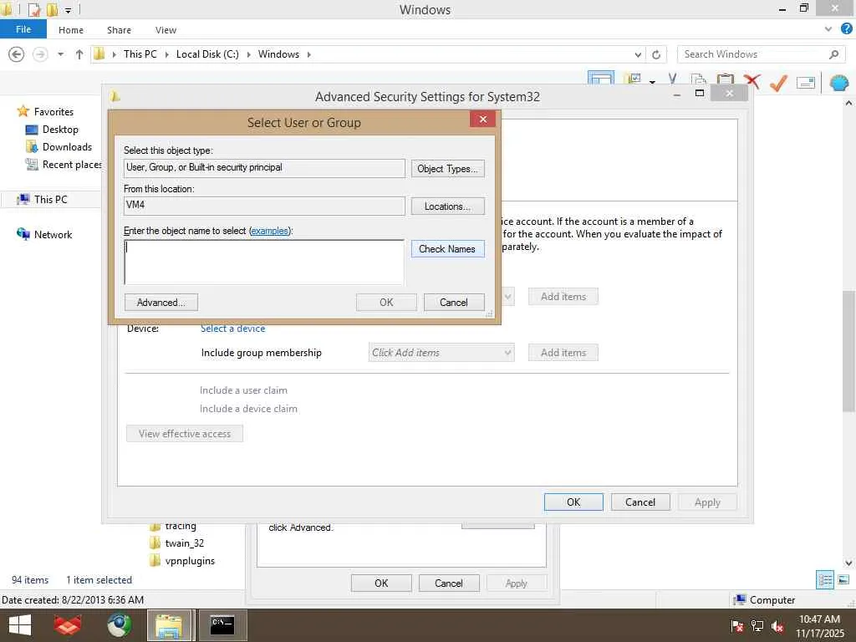Select Downloads in Favorites

pyautogui.click(x=59, y=147)
